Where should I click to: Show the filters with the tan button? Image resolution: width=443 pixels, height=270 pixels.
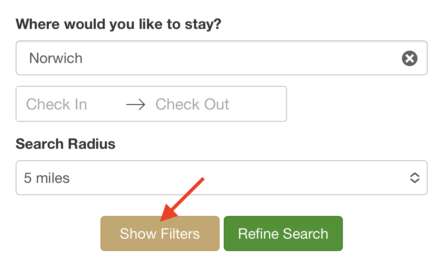click(160, 233)
